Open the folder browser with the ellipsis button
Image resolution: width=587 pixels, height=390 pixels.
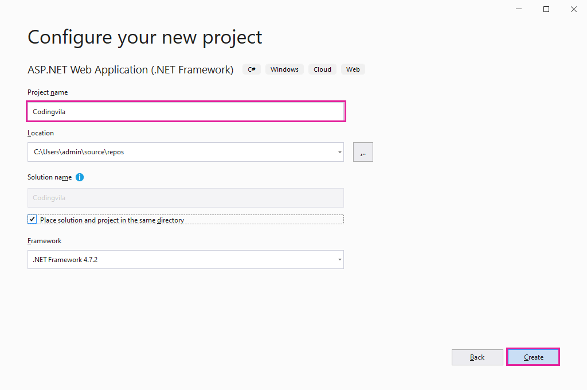coord(362,151)
